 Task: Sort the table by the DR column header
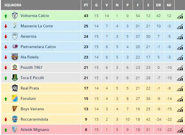[x=159, y=5]
